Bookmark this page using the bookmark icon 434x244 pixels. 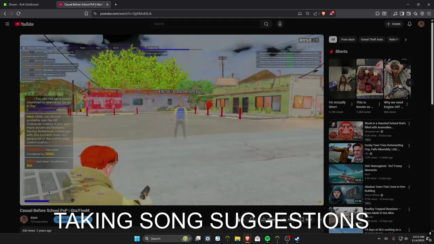(x=86, y=14)
